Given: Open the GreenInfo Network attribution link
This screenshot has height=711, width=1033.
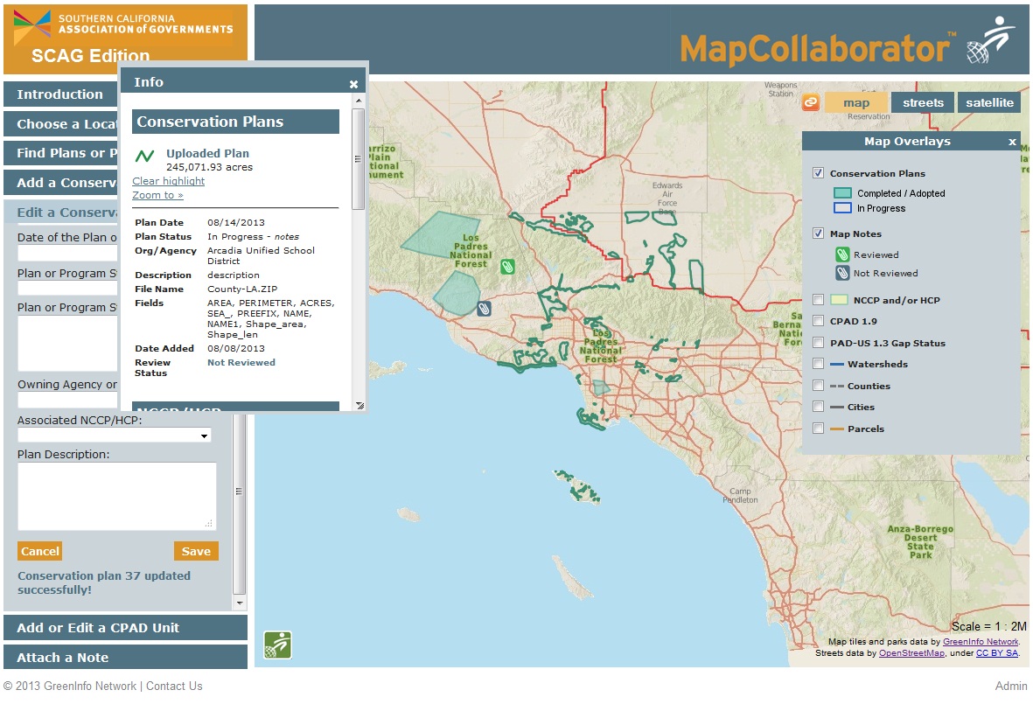Looking at the screenshot, I should [981, 642].
